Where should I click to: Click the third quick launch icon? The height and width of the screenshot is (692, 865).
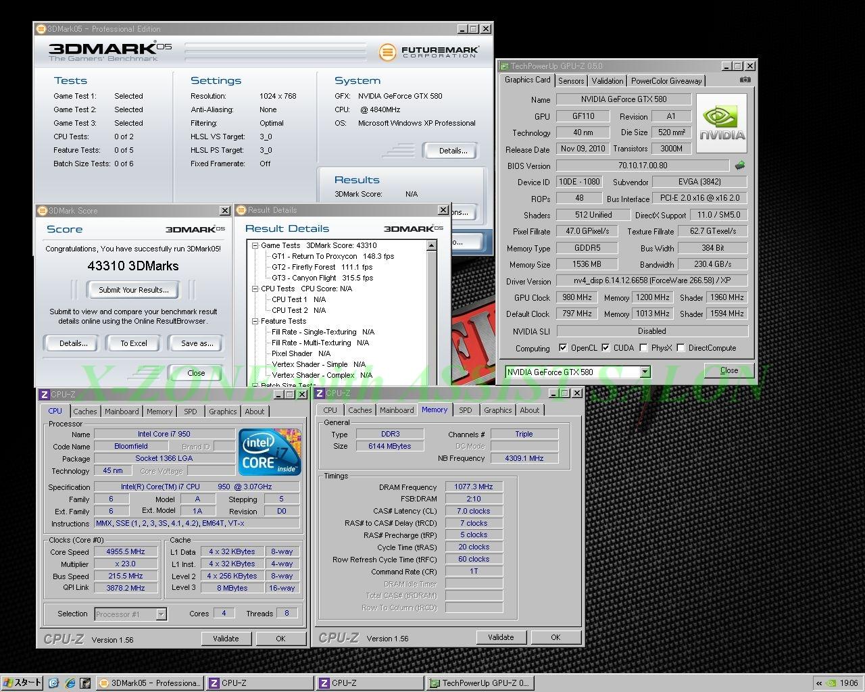point(85,683)
